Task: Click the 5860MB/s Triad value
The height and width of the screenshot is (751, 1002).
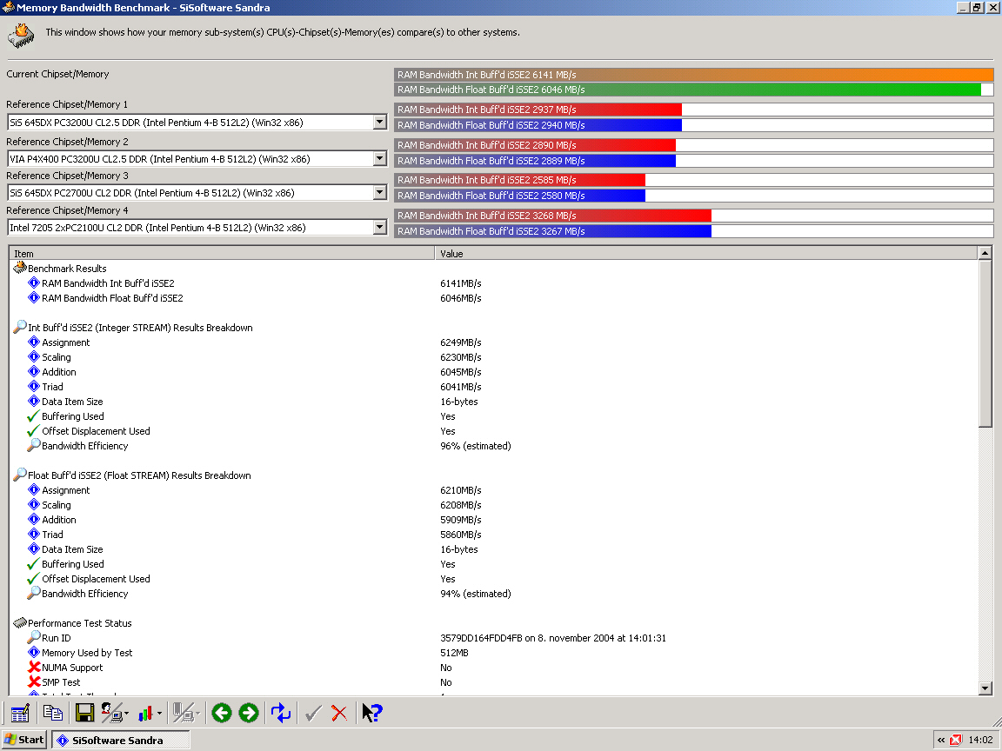Action: 461,535
